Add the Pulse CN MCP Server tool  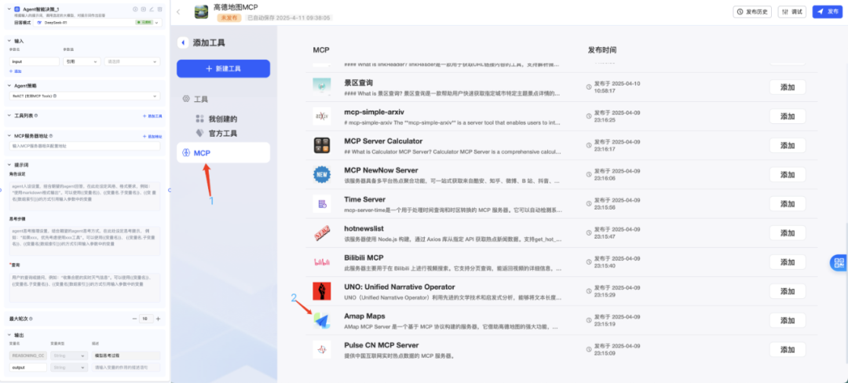click(788, 349)
